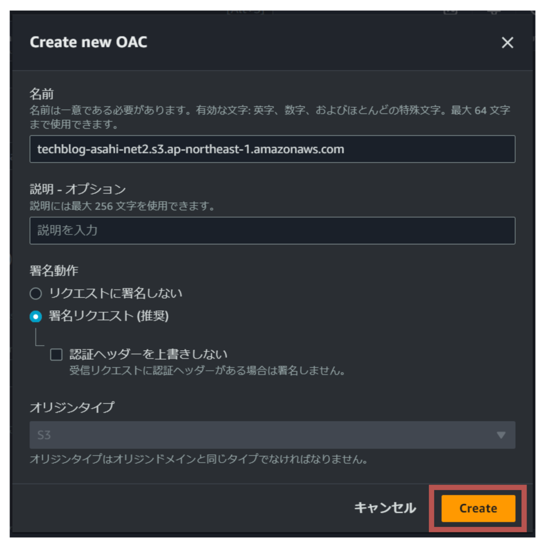
Task: Click the 名前 field label
Action: 42,94
